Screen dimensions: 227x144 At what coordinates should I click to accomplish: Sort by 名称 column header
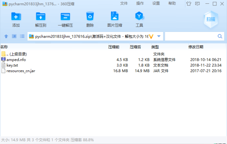[x=4, y=47]
